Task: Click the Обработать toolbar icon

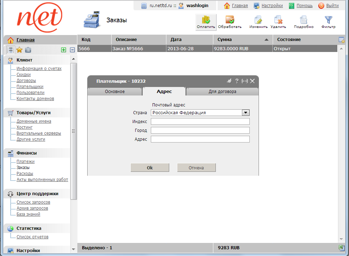Action: point(230,20)
